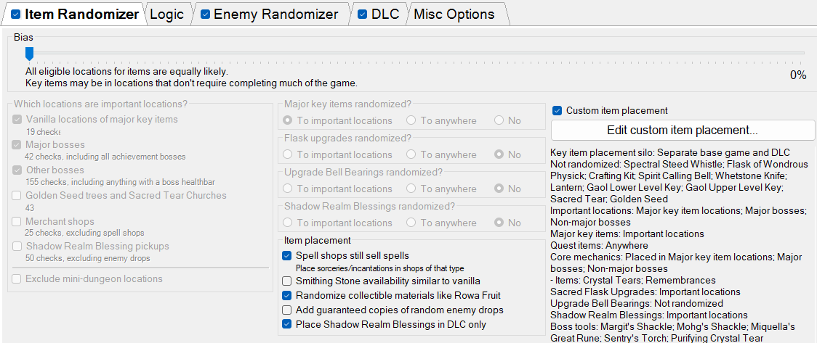Check the Merchant shops location option
This screenshot has width=817, height=343.
click(17, 222)
